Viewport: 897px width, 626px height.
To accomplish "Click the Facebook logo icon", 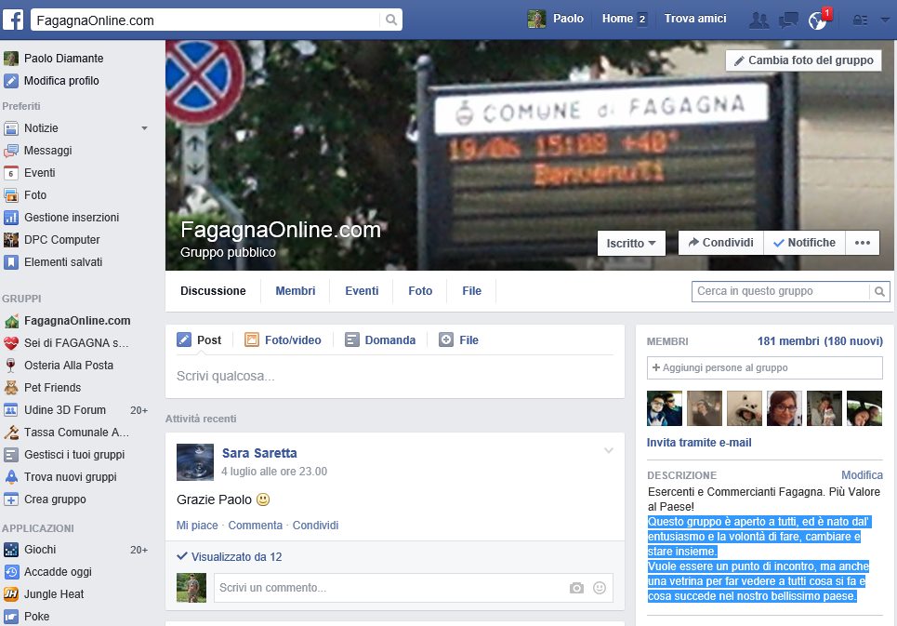I will pyautogui.click(x=13, y=20).
